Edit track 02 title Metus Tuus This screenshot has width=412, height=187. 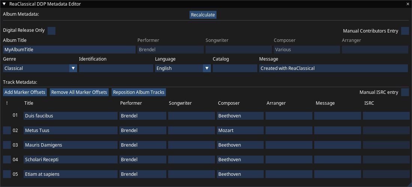point(71,131)
